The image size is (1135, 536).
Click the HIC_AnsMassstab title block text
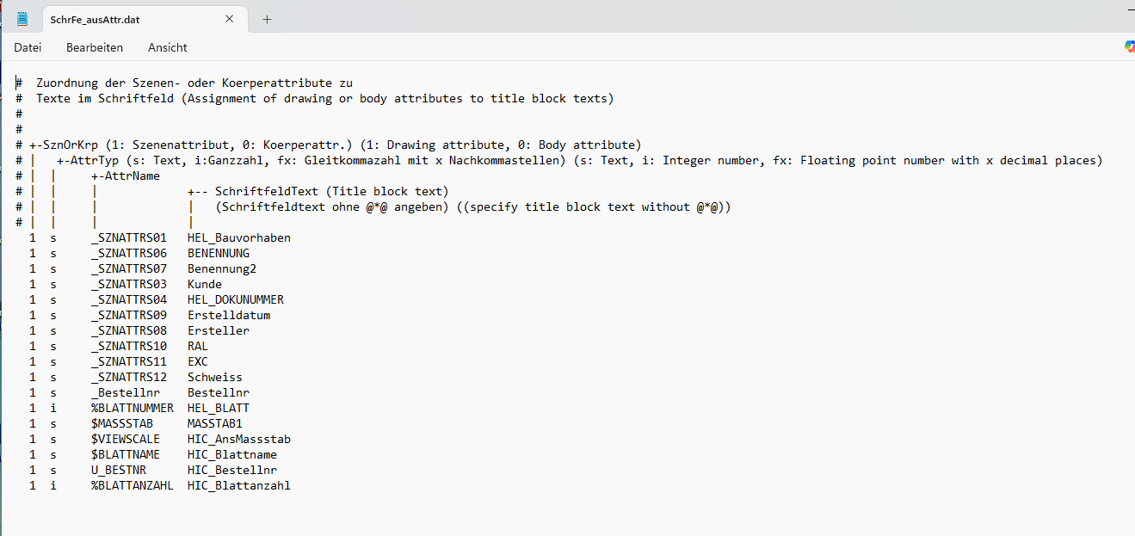[x=238, y=439]
